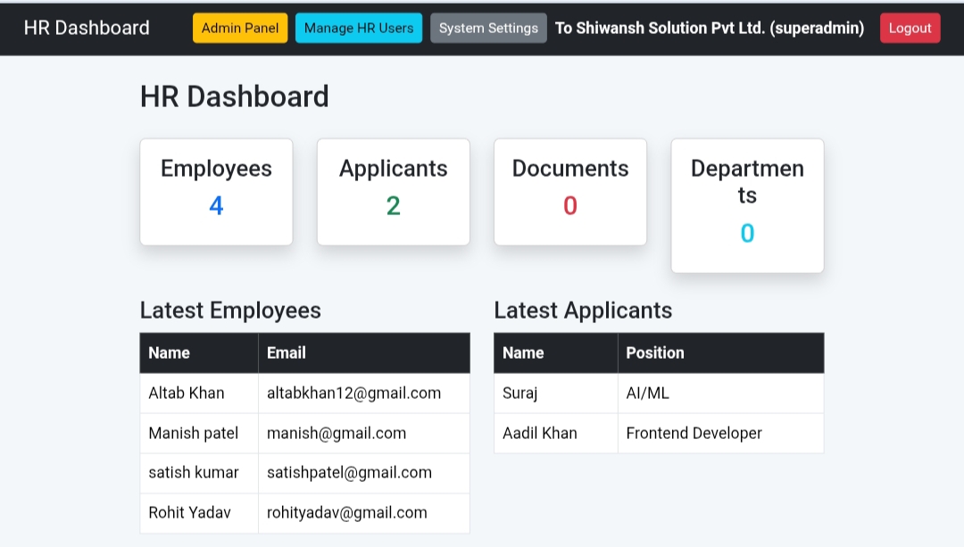Click the applicants count 2
964x547 pixels.
[394, 206]
